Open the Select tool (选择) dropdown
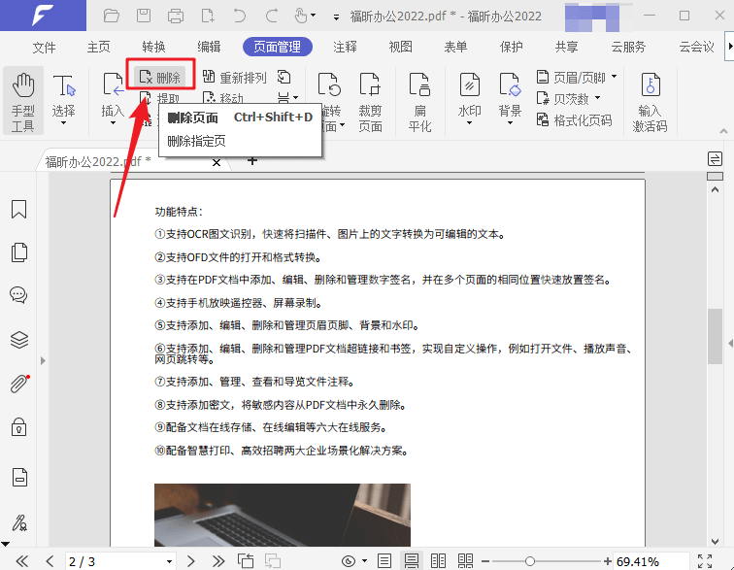Viewport: 734px width, 570px height. coord(64,122)
